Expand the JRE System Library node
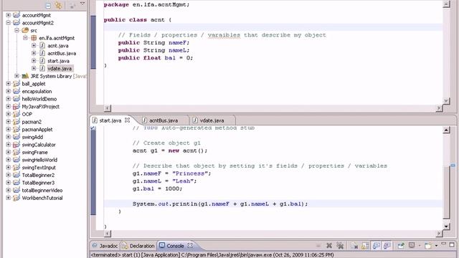The image size is (459, 258). click(16, 76)
